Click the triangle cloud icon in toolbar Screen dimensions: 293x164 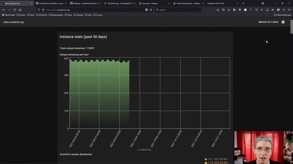pyautogui.click(x=218, y=10)
